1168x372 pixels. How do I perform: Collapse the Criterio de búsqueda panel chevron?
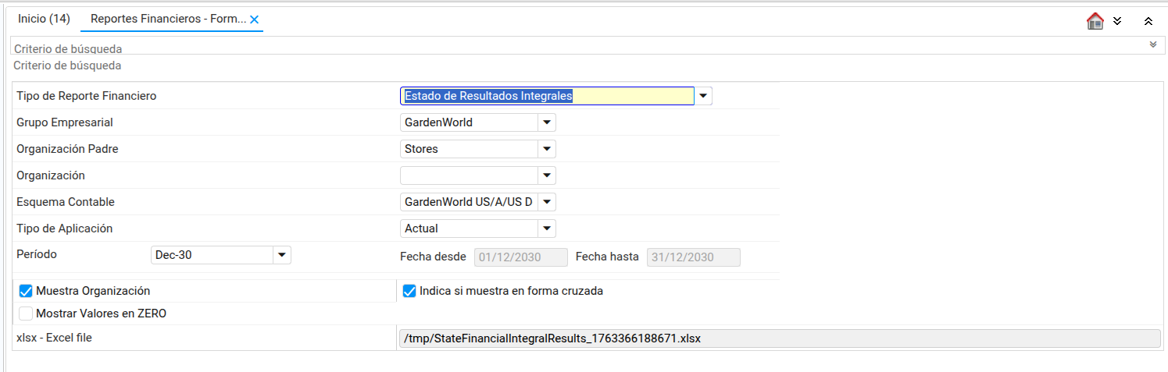(1152, 44)
